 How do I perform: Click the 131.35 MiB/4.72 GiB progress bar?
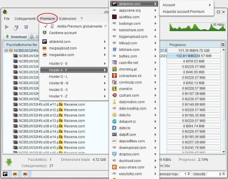coord(194,51)
